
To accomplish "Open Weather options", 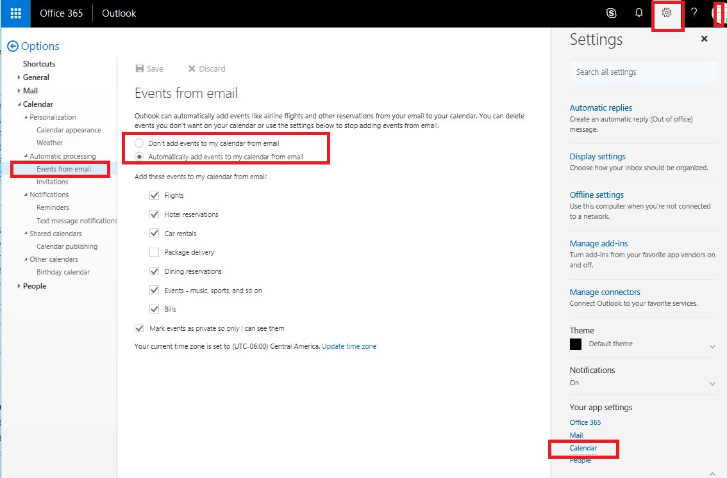I will pyautogui.click(x=49, y=143).
